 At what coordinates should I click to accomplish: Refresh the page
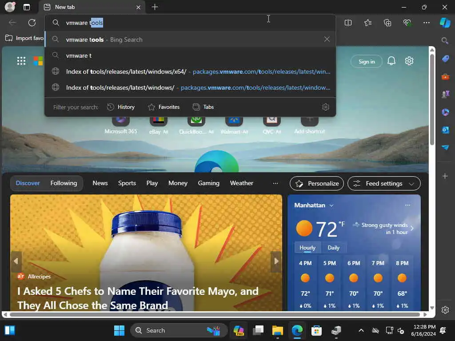32,23
